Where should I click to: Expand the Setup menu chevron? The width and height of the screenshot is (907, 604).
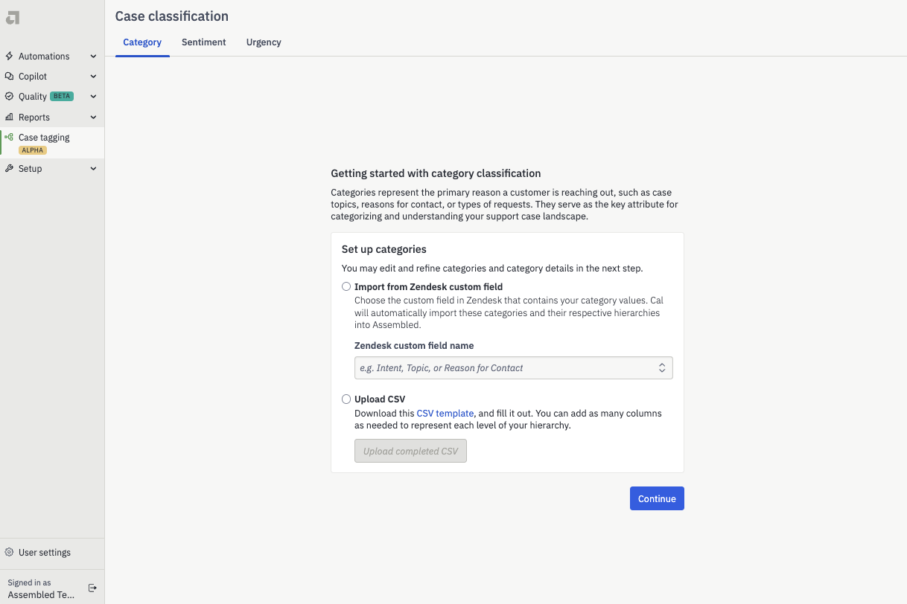(93, 169)
